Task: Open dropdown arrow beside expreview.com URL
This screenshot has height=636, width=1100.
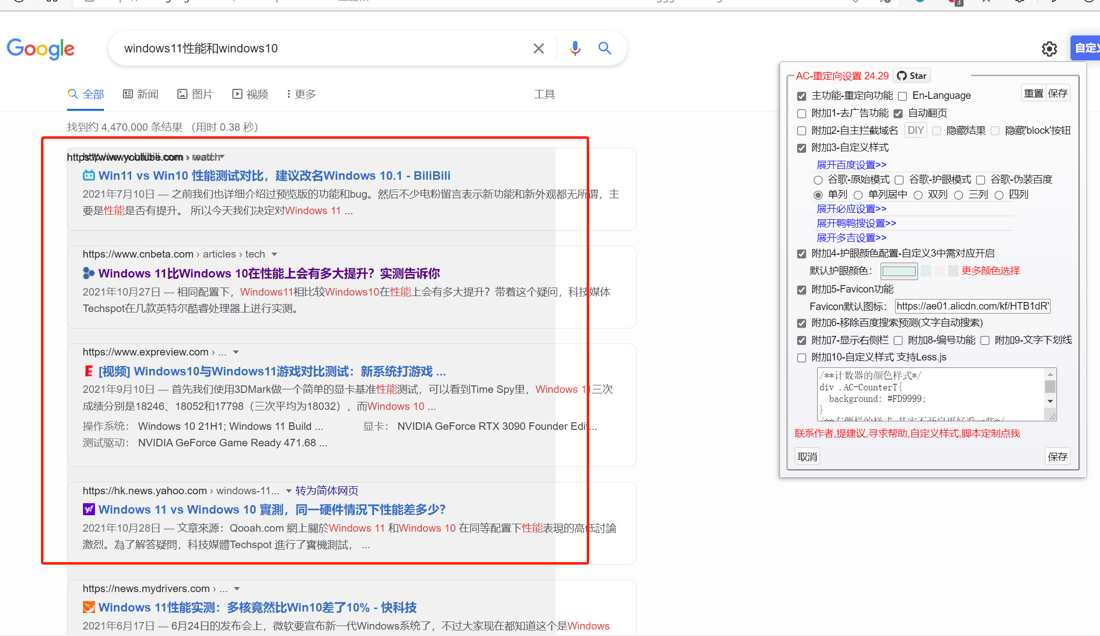Action: (236, 352)
